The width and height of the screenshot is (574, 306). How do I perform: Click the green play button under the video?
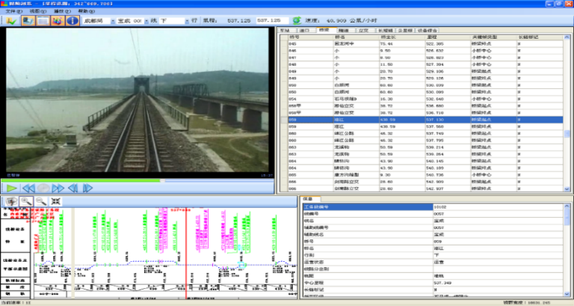[11, 189]
